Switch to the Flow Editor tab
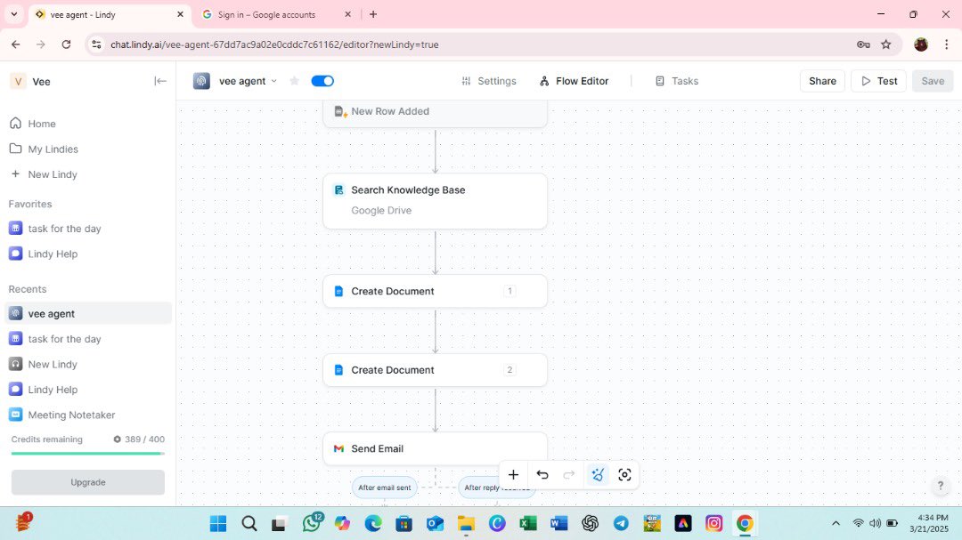 (x=574, y=81)
